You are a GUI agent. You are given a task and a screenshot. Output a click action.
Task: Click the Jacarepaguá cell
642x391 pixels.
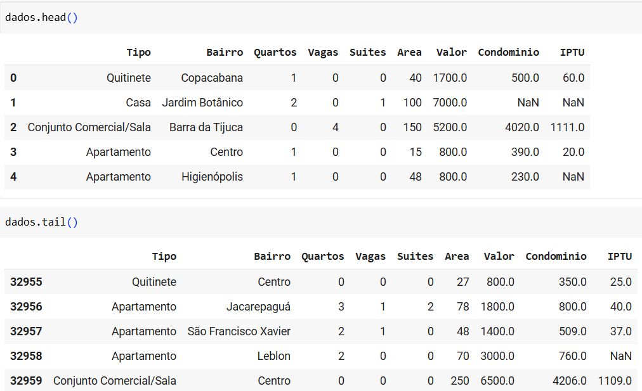point(258,307)
